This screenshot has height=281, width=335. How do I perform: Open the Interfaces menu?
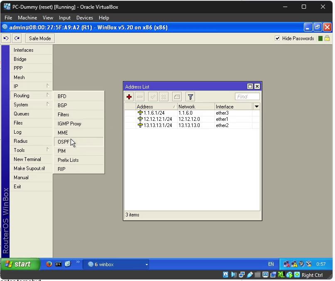[x=31, y=50]
